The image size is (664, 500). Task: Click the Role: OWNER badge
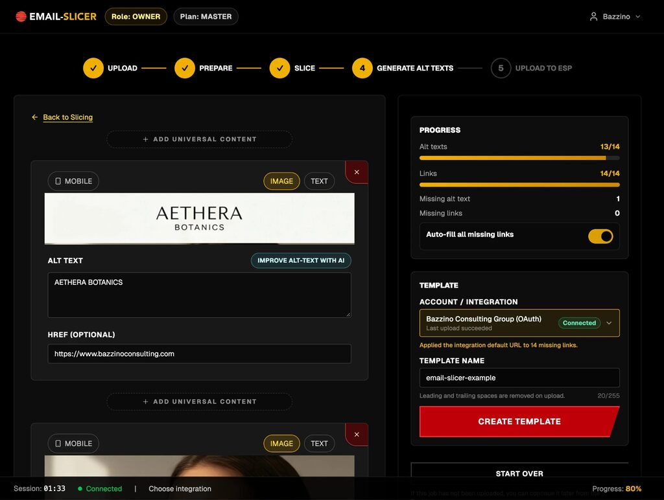[x=136, y=16]
